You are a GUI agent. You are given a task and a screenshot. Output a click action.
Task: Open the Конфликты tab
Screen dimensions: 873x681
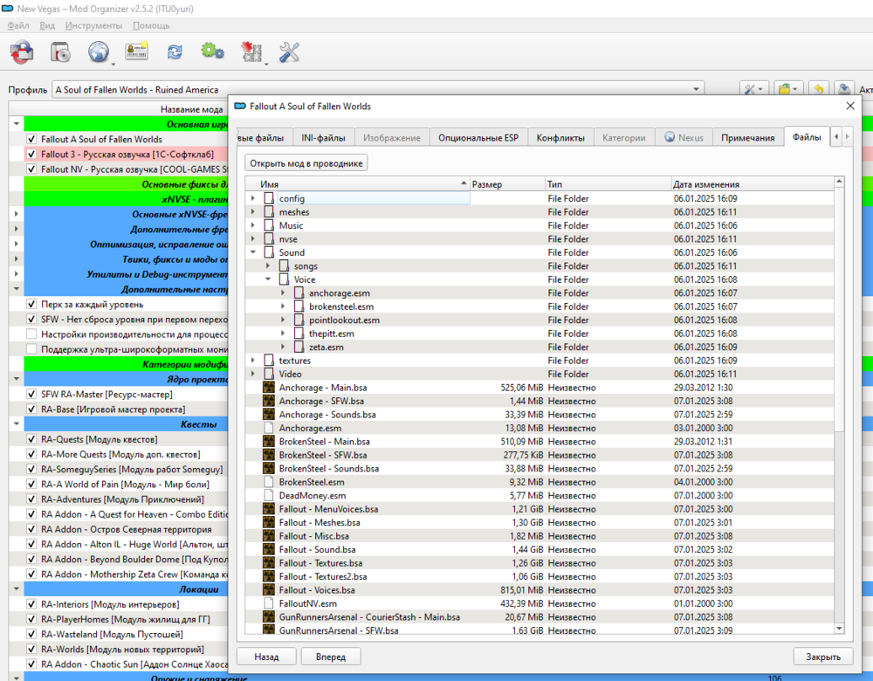(x=560, y=138)
